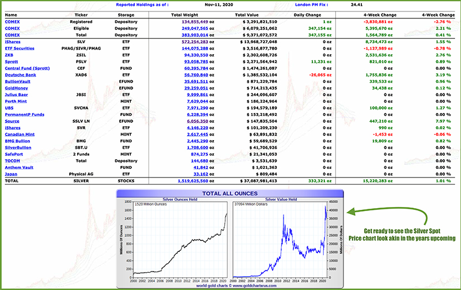
Task: Click Perth Mint weight 7,629,044 oz
Action: (x=198, y=101)
